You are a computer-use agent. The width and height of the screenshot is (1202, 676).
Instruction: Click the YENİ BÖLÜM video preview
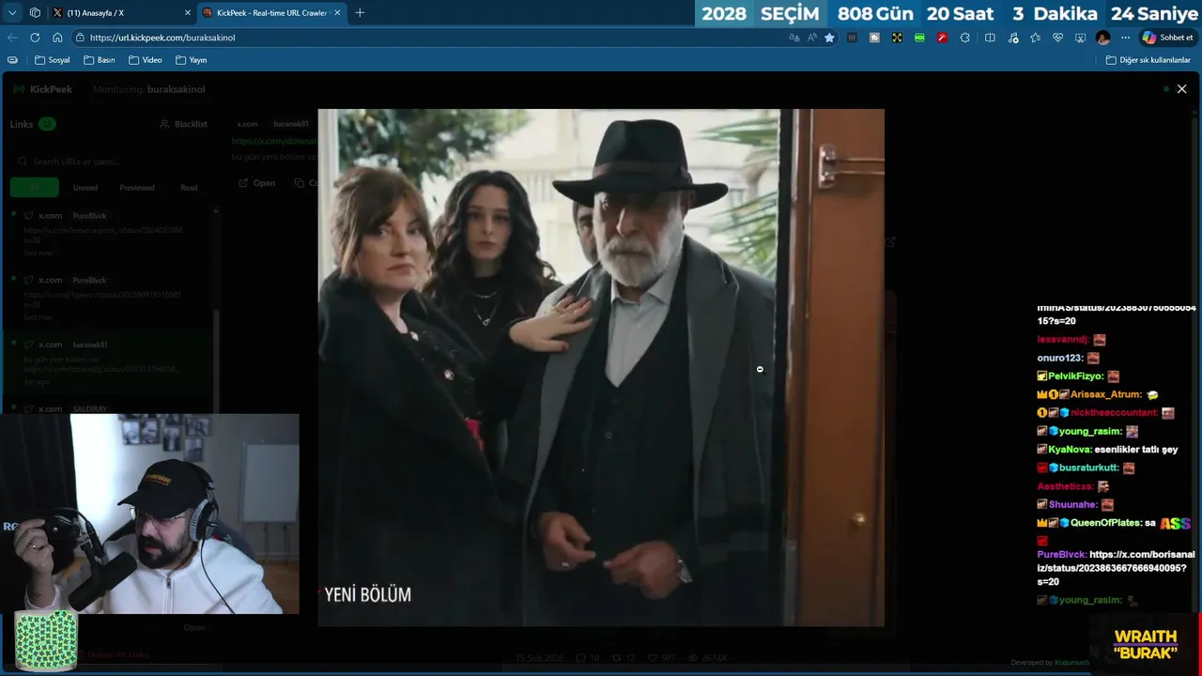(601, 367)
